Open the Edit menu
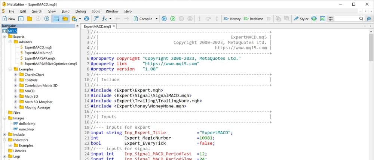This screenshot has height=160, width=374. tap(23, 11)
